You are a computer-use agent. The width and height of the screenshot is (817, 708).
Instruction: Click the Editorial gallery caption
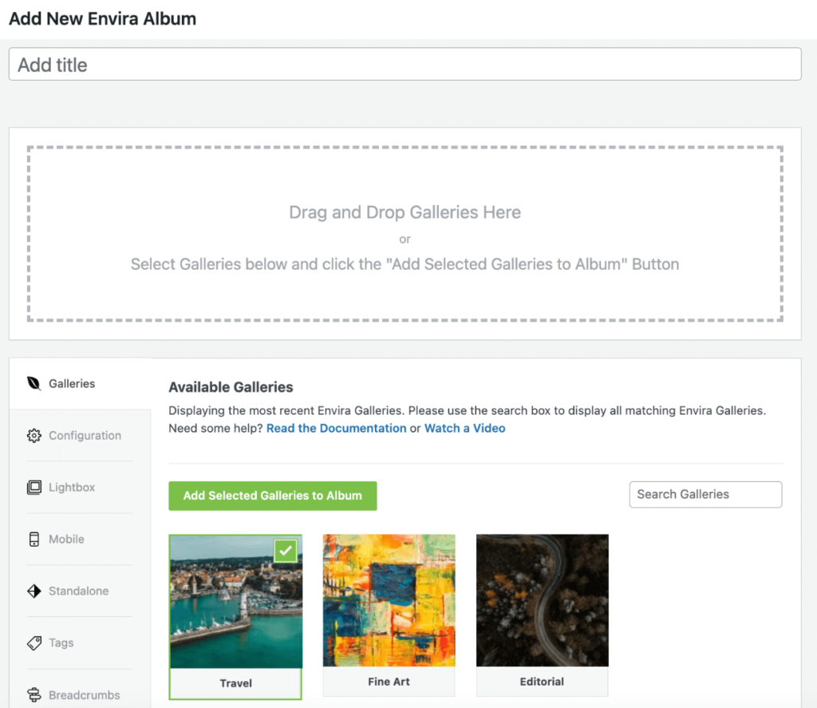(x=542, y=682)
